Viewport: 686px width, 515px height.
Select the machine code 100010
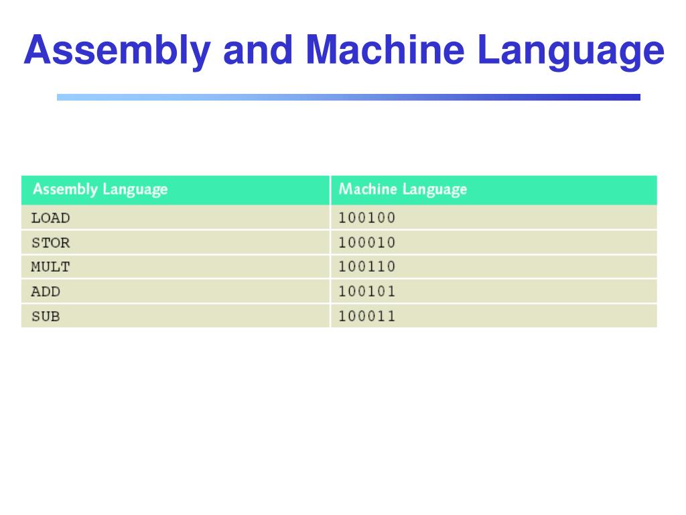coord(366,243)
